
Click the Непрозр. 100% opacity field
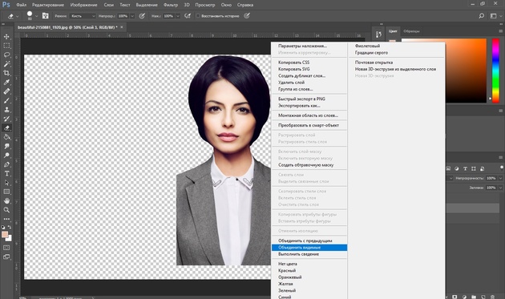[x=123, y=16]
